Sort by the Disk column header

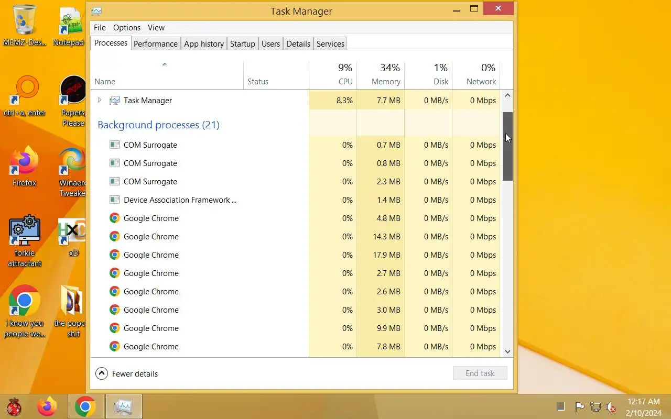coord(428,74)
